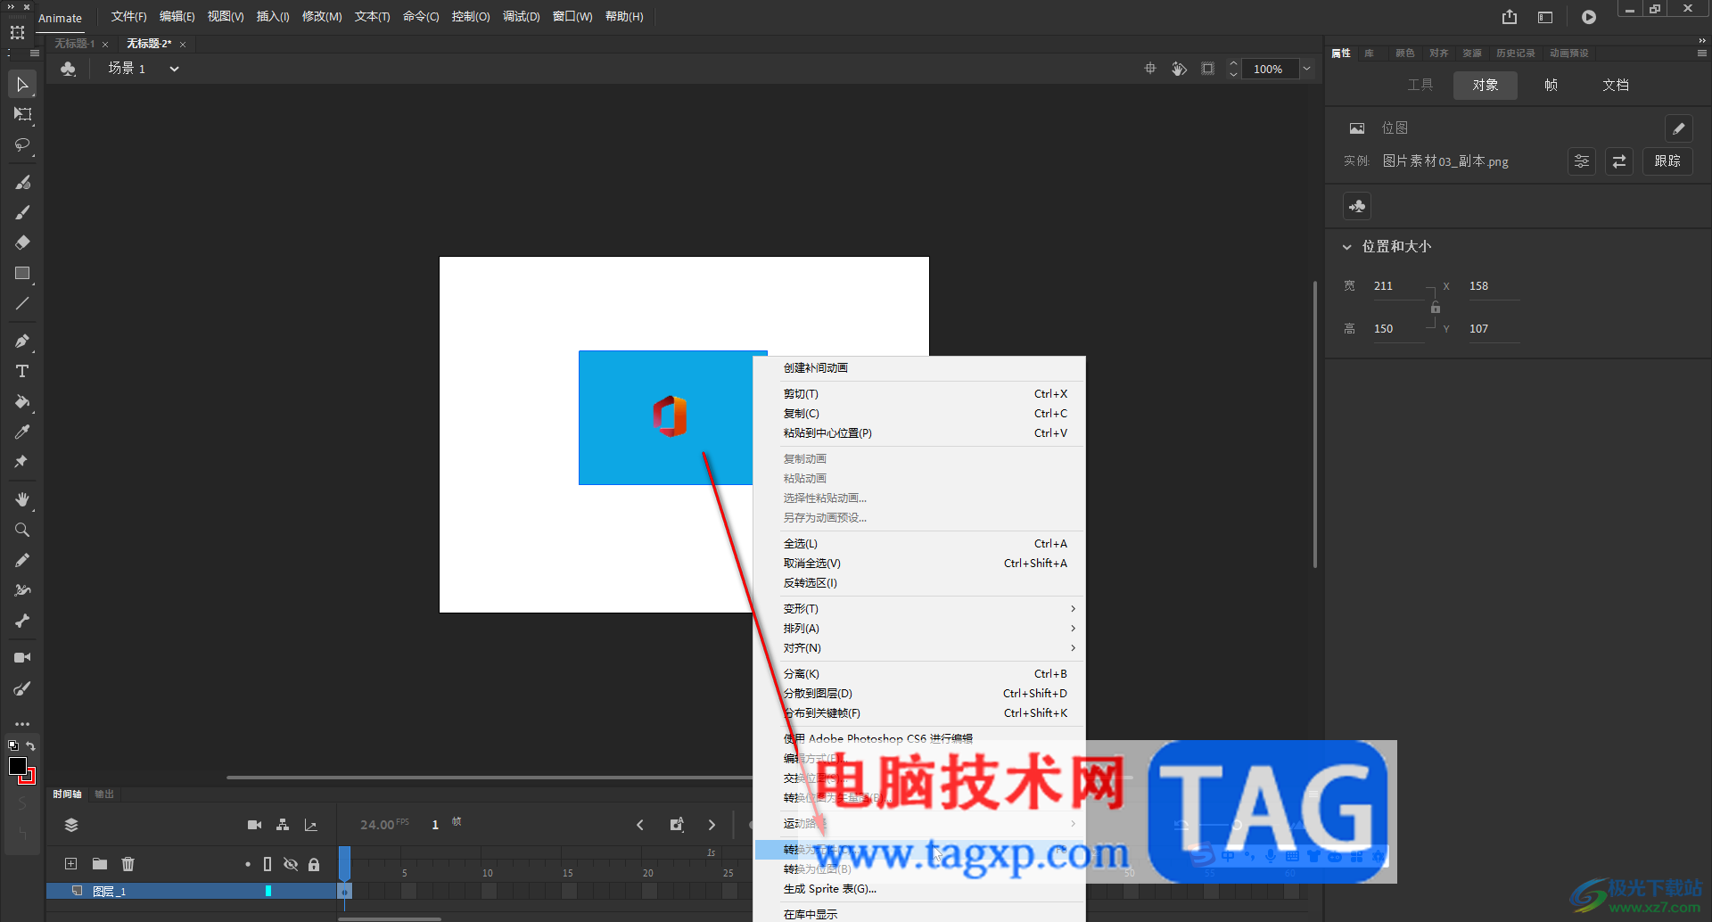This screenshot has width=1712, height=922.
Task: Add camera layer in timeline
Action: point(255,825)
